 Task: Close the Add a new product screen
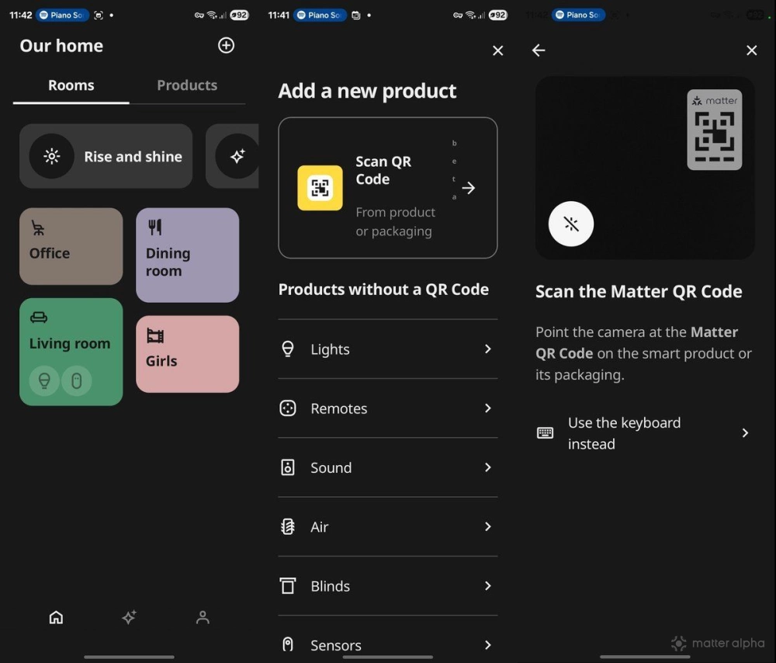pyautogui.click(x=498, y=50)
